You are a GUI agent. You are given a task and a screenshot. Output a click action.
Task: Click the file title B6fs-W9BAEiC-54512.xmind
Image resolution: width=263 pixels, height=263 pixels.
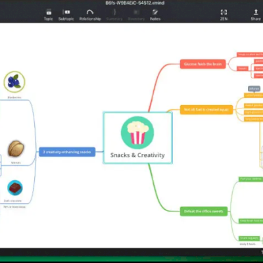pos(135,3)
